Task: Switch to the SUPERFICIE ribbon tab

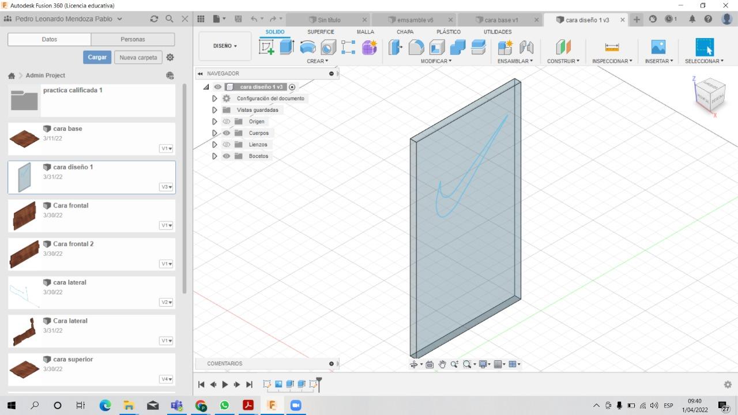Action: point(321,32)
